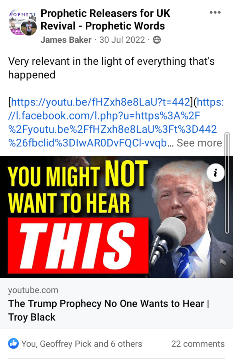Click the video title The Trump Prophecy
The width and height of the screenshot is (233, 363).
coord(109,310)
